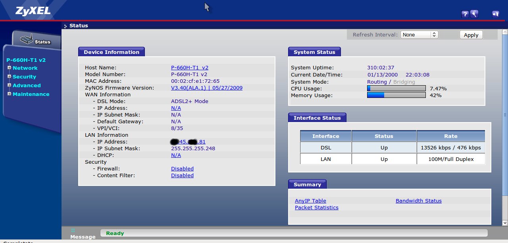This screenshot has height=243, width=508.
Task: Expand the Security menu plus icon
Action: (x=9, y=77)
